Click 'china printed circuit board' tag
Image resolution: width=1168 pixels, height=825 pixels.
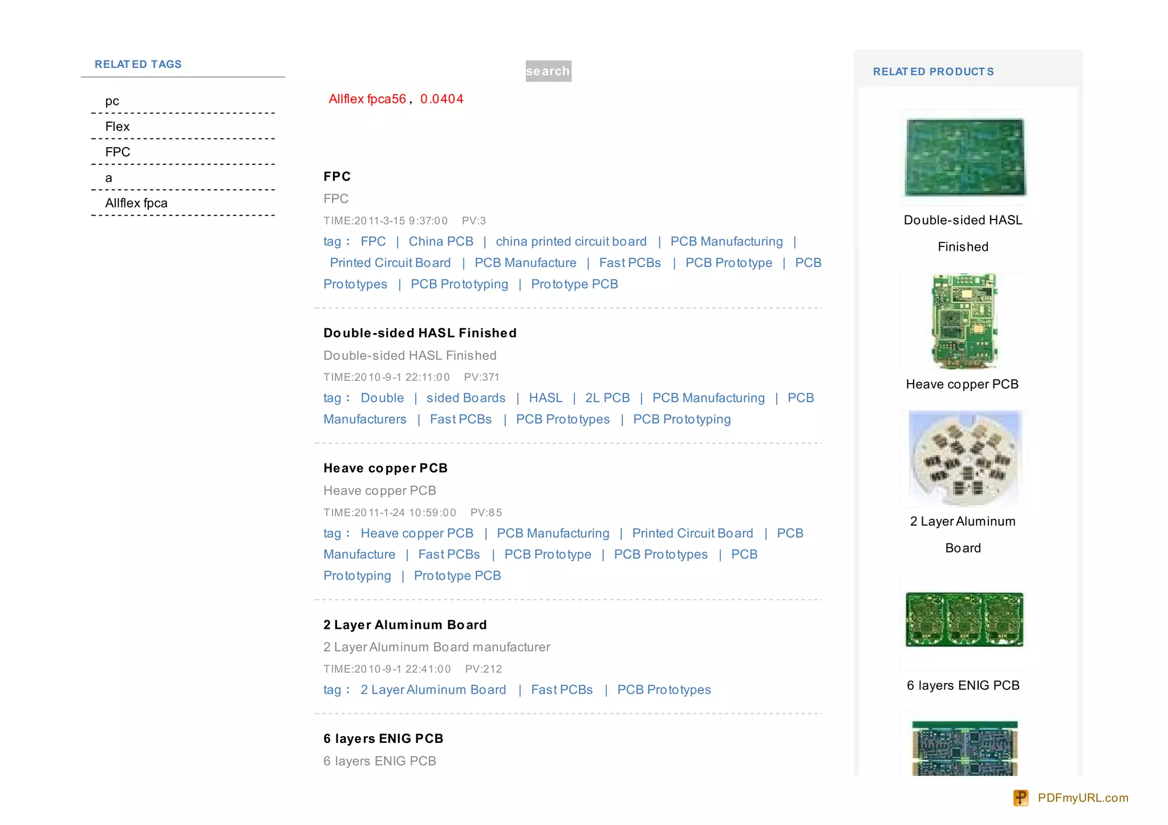point(571,242)
